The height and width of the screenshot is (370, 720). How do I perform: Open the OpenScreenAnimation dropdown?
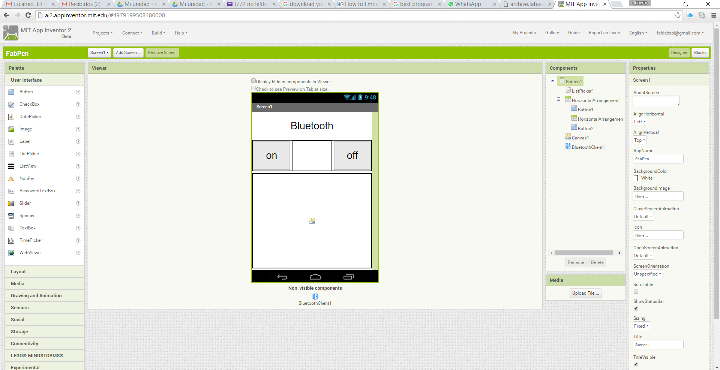coord(643,256)
